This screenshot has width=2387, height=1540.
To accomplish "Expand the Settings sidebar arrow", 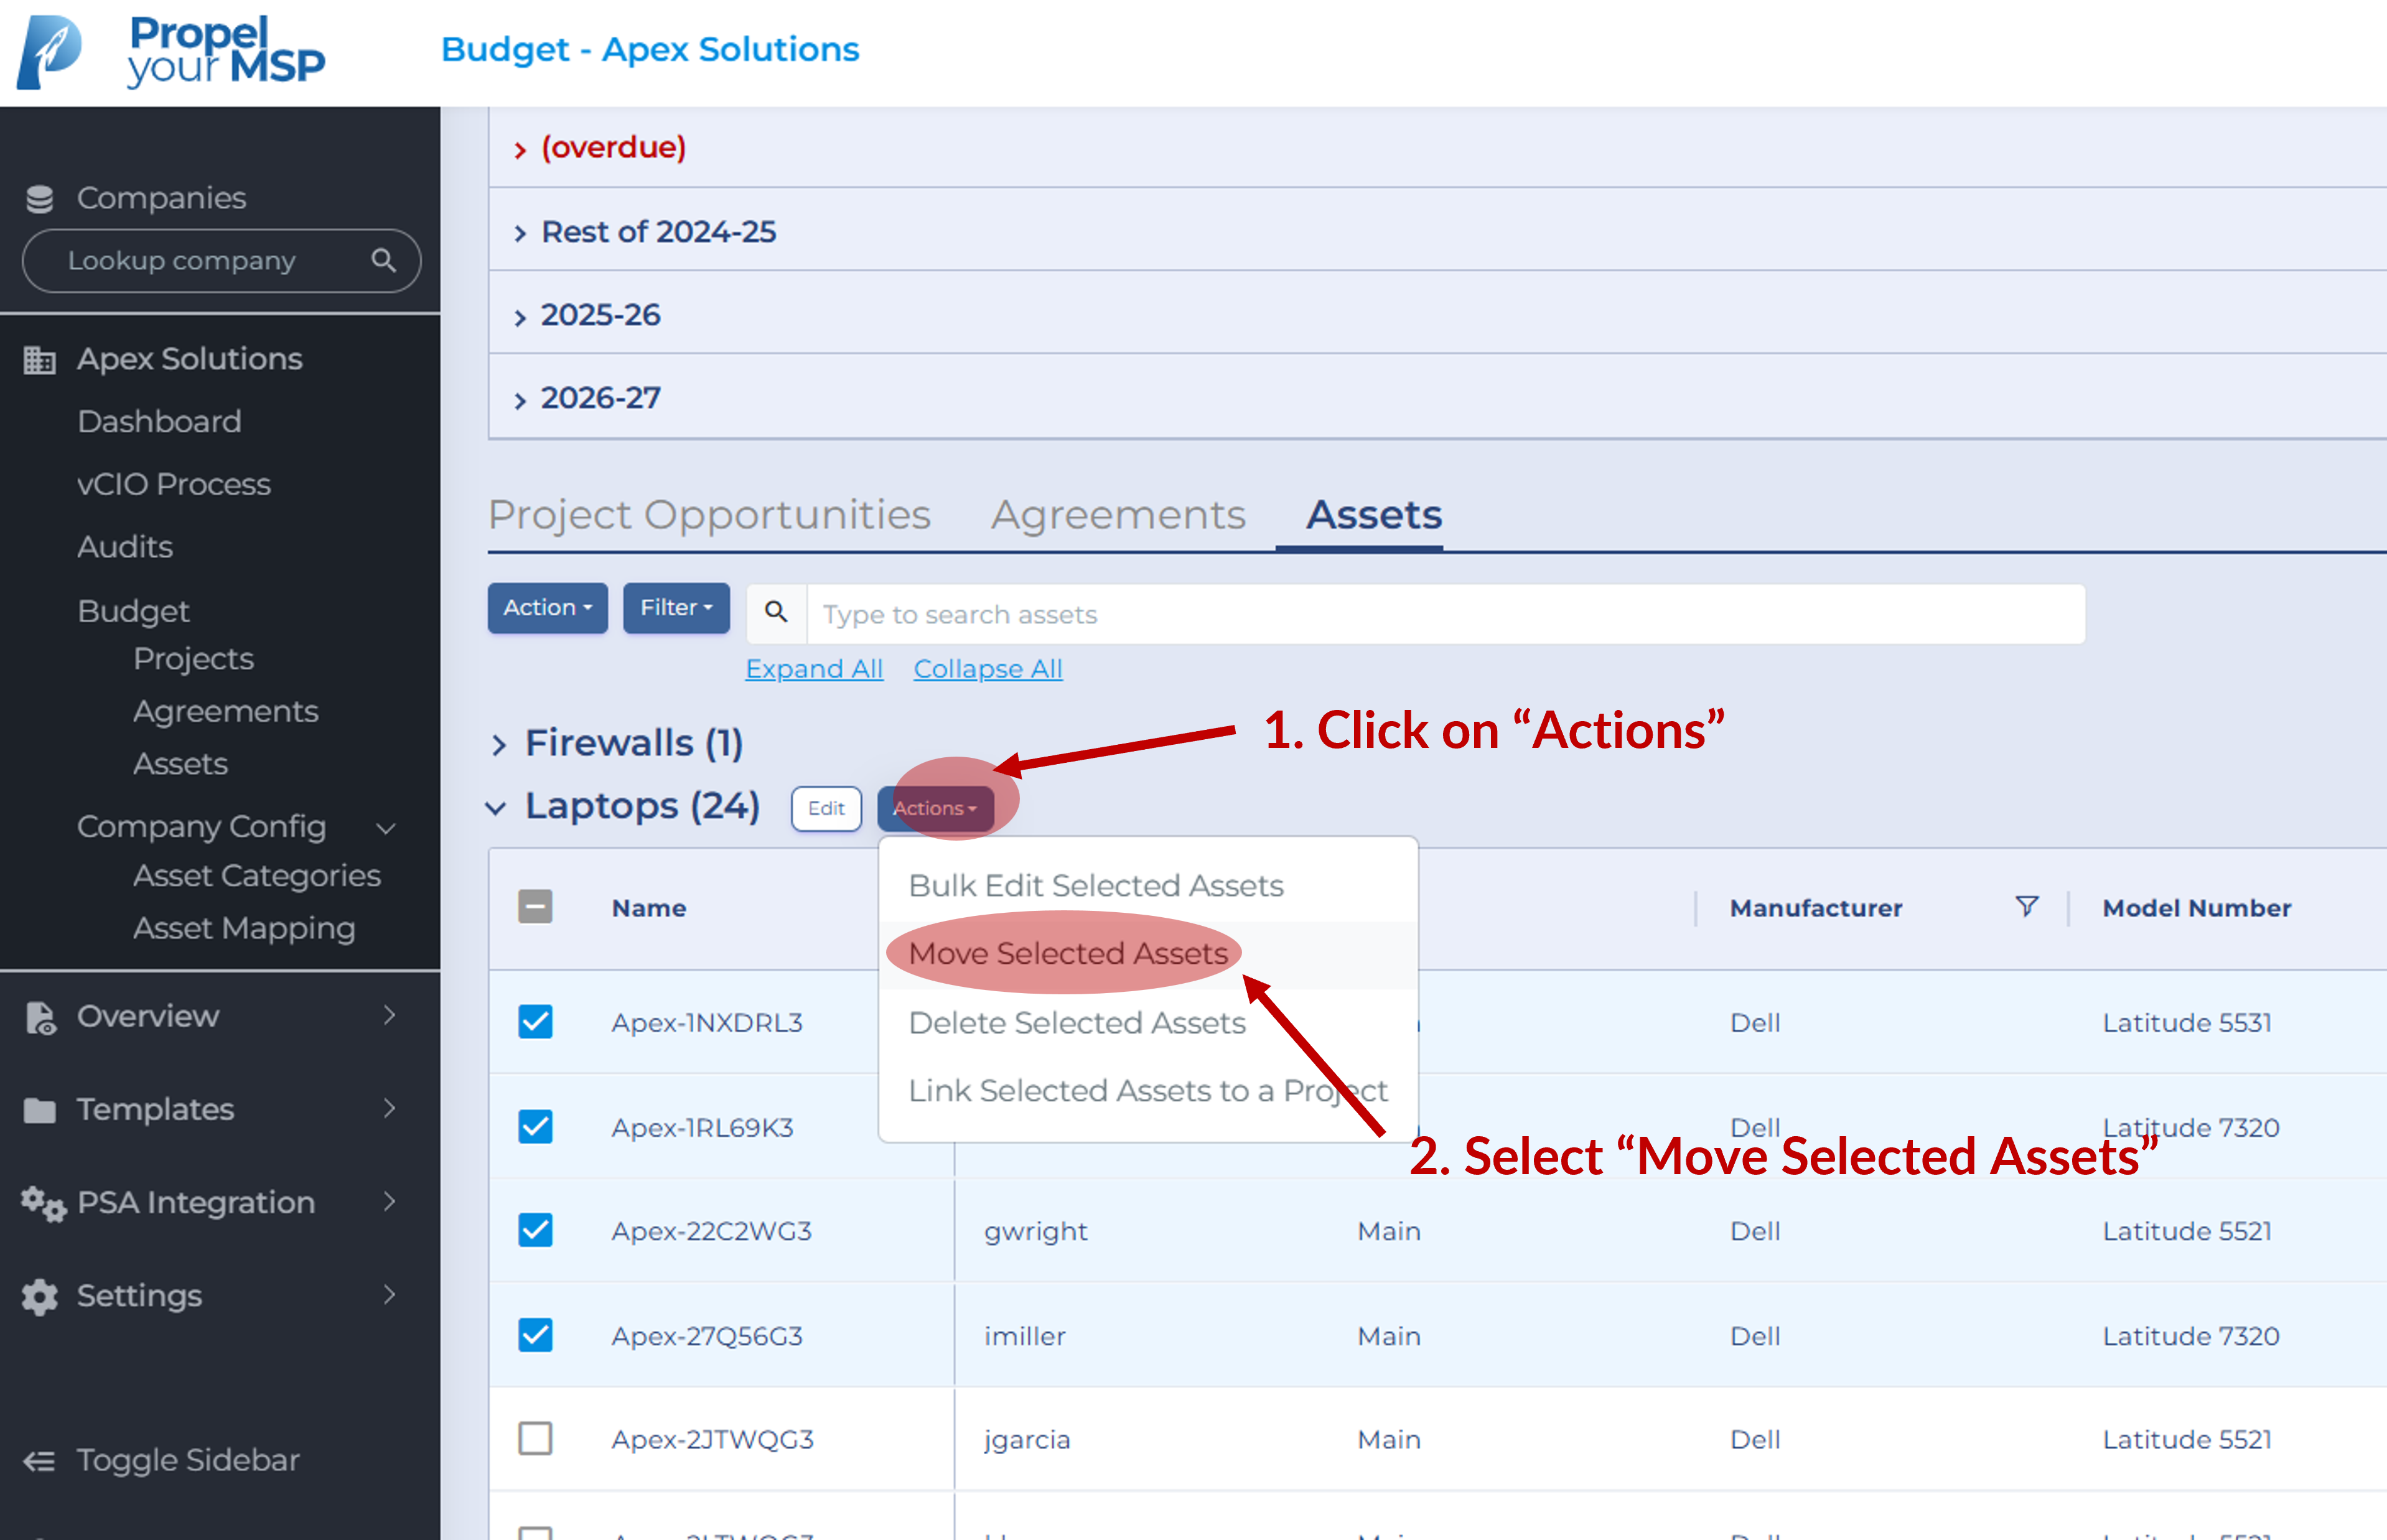I will coord(390,1294).
